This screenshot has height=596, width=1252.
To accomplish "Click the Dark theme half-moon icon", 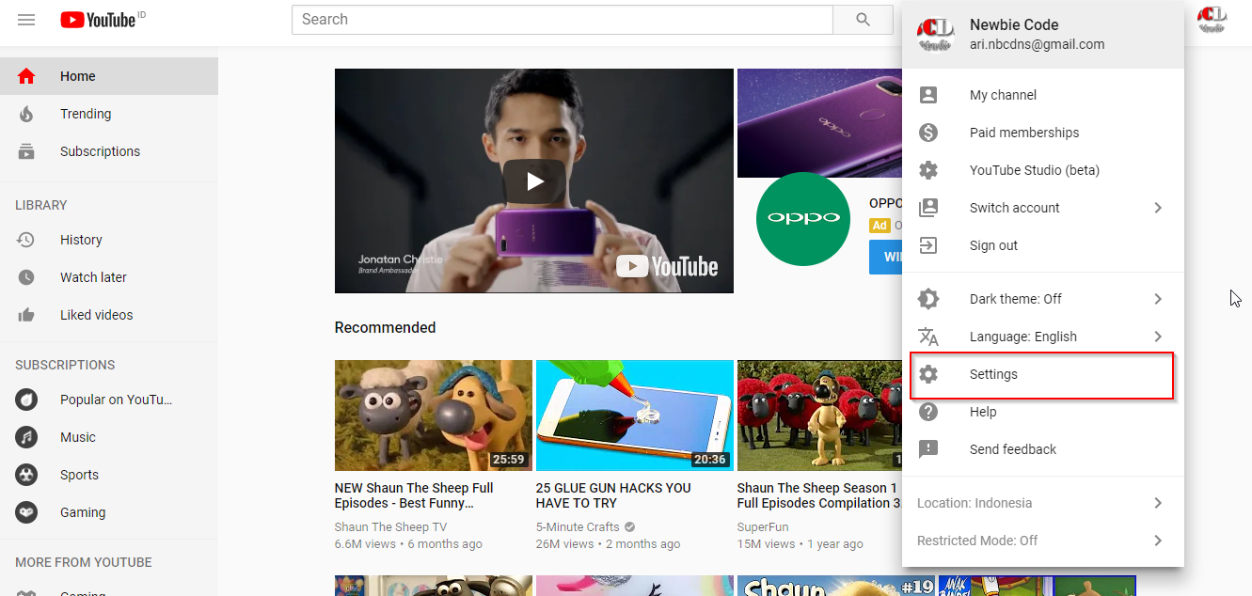I will (x=928, y=299).
